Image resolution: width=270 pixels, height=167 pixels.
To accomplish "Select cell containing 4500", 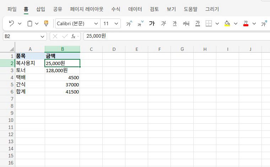I will [63, 77].
